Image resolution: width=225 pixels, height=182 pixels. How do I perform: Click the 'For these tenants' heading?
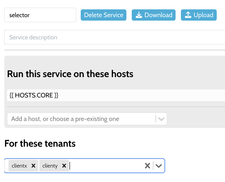[x=40, y=144]
